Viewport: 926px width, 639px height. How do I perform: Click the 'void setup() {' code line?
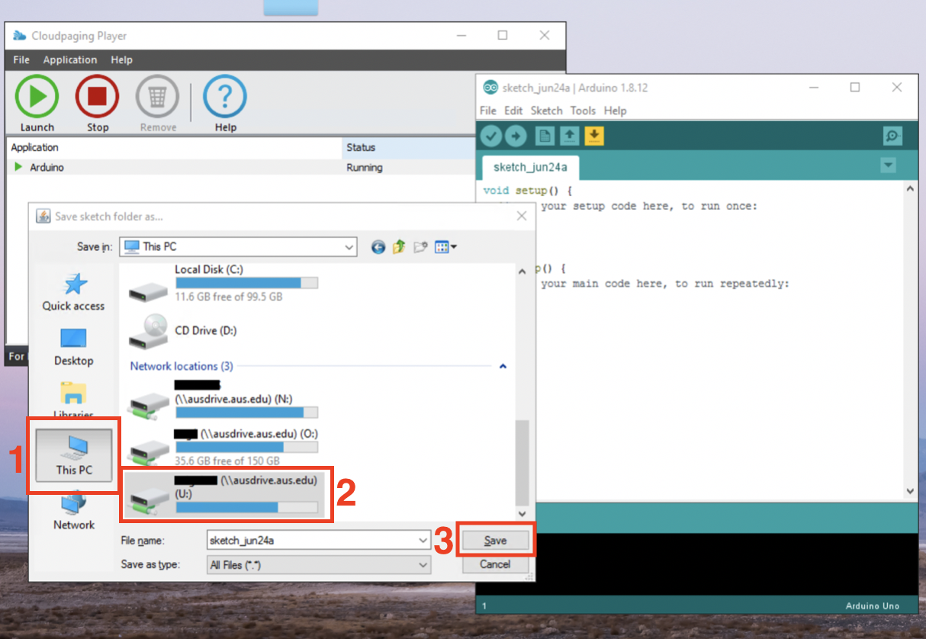(528, 191)
